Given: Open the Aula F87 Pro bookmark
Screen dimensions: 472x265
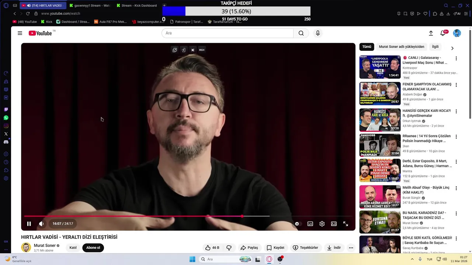Looking at the screenshot, I should 110,22.
